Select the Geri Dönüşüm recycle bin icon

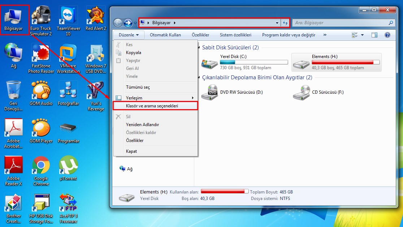(13, 92)
